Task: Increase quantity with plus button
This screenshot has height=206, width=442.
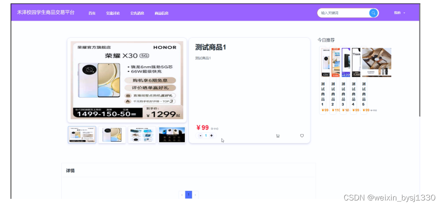Action: pyautogui.click(x=211, y=136)
